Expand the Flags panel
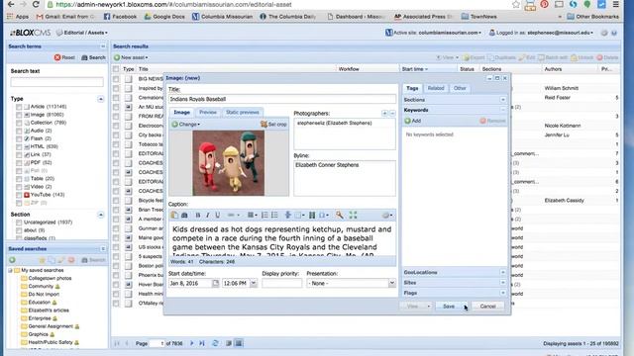The image size is (634, 356). pyautogui.click(x=502, y=293)
